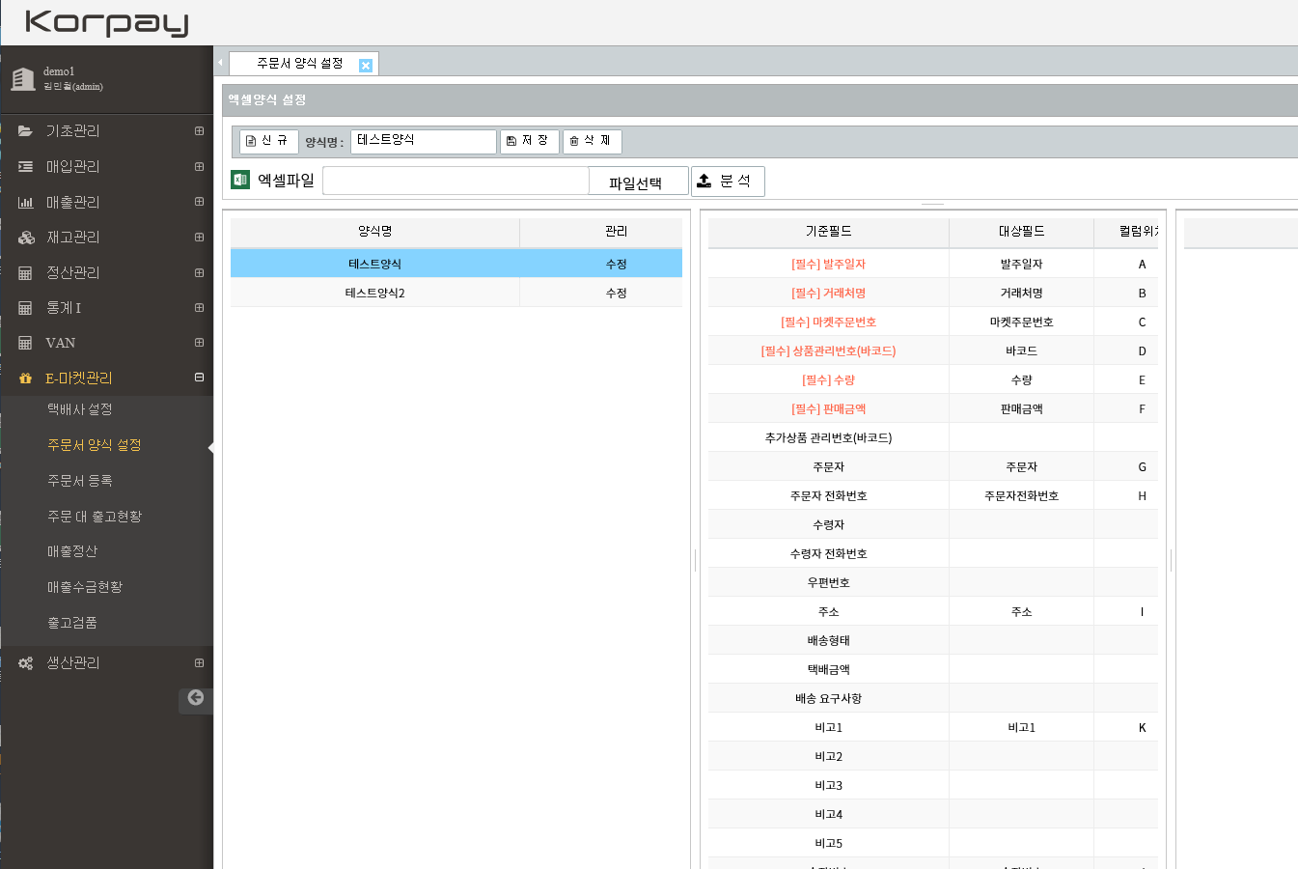Open 매출정산 submenu item

[72, 551]
